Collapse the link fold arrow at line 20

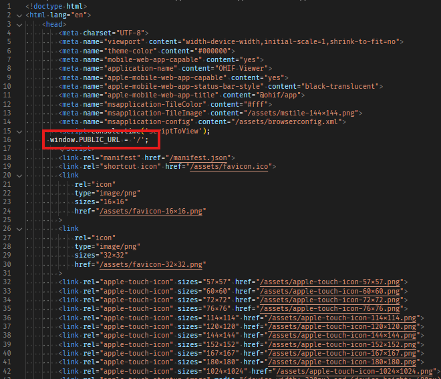19,176
